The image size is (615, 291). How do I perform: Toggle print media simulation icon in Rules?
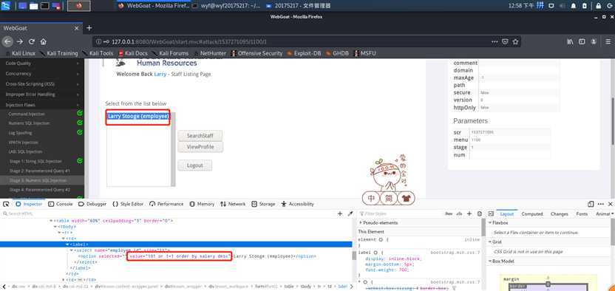pos(479,214)
